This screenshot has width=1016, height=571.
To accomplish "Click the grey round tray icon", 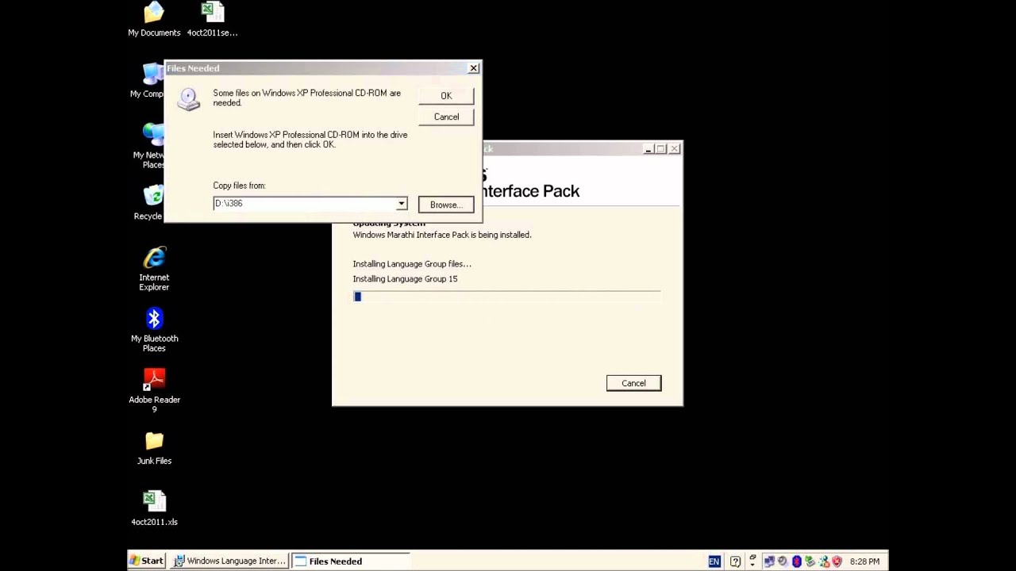I will pos(783,561).
